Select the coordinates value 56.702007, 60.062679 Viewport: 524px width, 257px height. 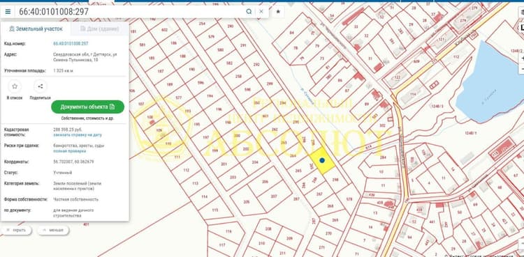click(73, 162)
